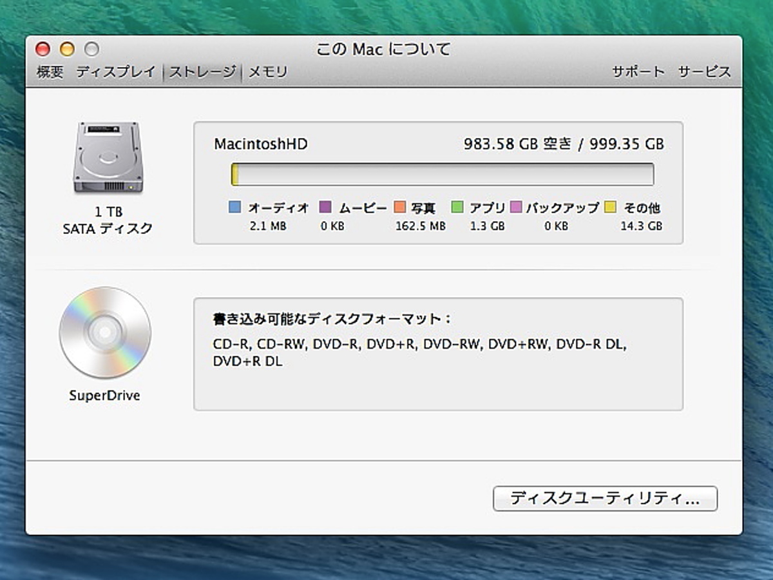
Task: Open the ディスプレイ tab
Action: [x=116, y=72]
